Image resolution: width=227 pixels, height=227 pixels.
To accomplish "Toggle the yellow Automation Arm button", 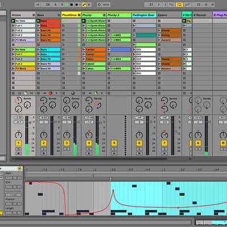I will point(85,5).
